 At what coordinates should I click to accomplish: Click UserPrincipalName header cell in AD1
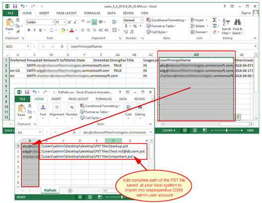click(196, 60)
